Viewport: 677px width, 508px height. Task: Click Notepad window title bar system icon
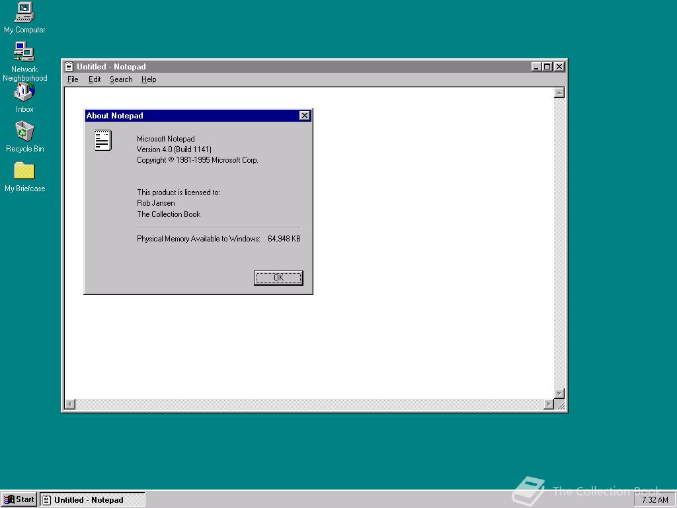69,67
